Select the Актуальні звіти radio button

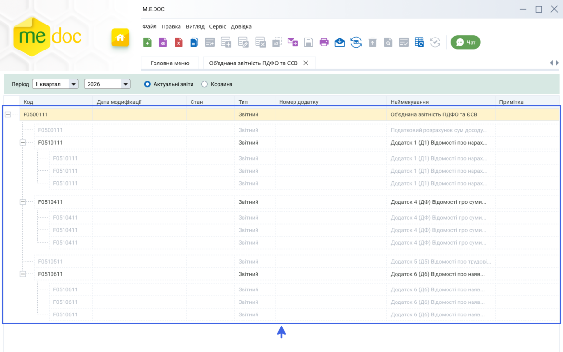[147, 84]
